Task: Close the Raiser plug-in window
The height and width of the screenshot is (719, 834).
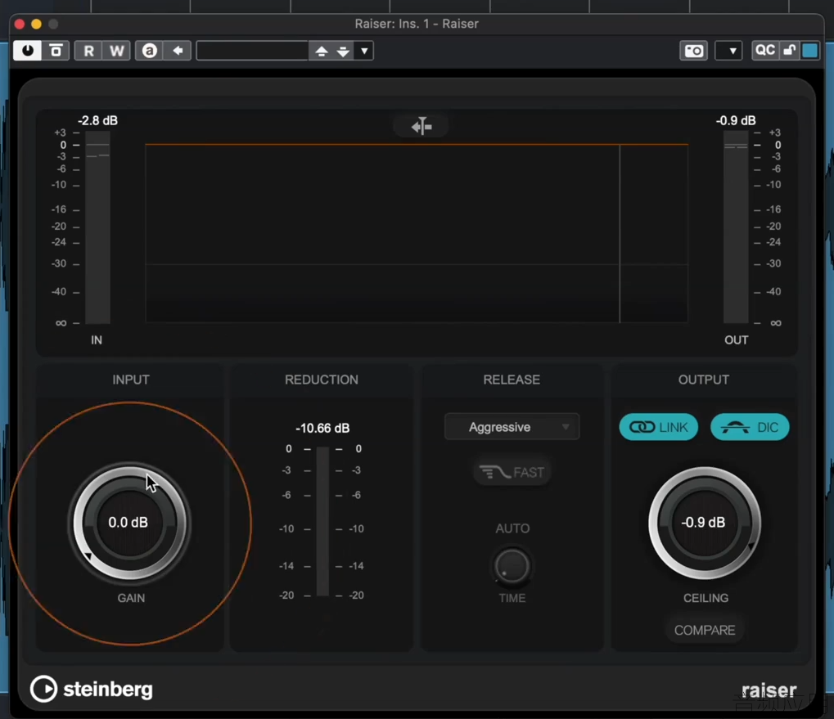Action: (20, 24)
